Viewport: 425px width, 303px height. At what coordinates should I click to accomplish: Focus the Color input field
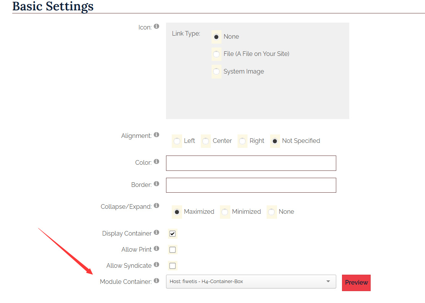coord(251,163)
